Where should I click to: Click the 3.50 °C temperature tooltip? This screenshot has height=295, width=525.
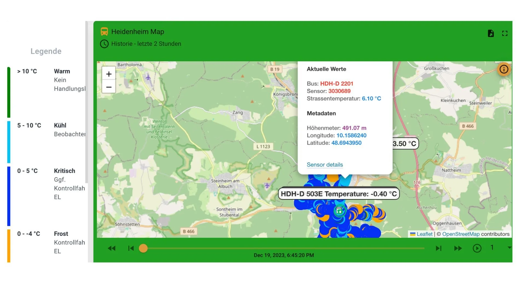pyautogui.click(x=405, y=144)
